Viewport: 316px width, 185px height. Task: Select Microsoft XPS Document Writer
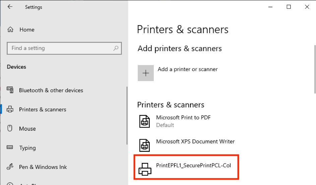[x=195, y=141]
